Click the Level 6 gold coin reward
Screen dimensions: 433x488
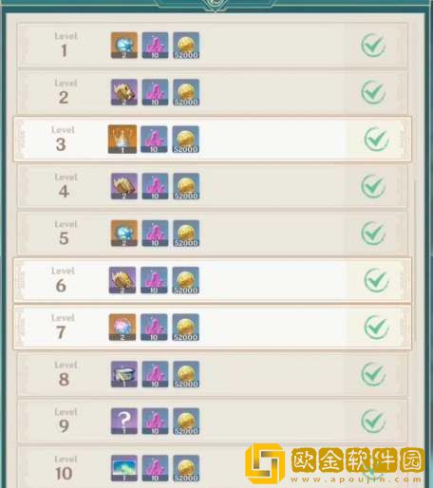(186, 280)
